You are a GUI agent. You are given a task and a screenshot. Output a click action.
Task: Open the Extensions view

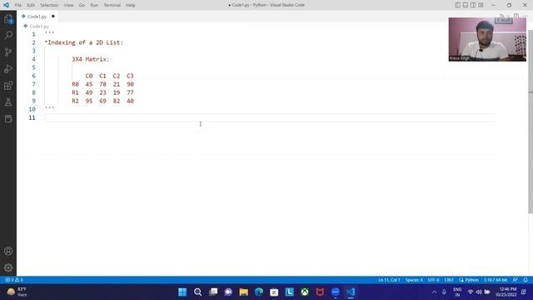[x=8, y=85]
